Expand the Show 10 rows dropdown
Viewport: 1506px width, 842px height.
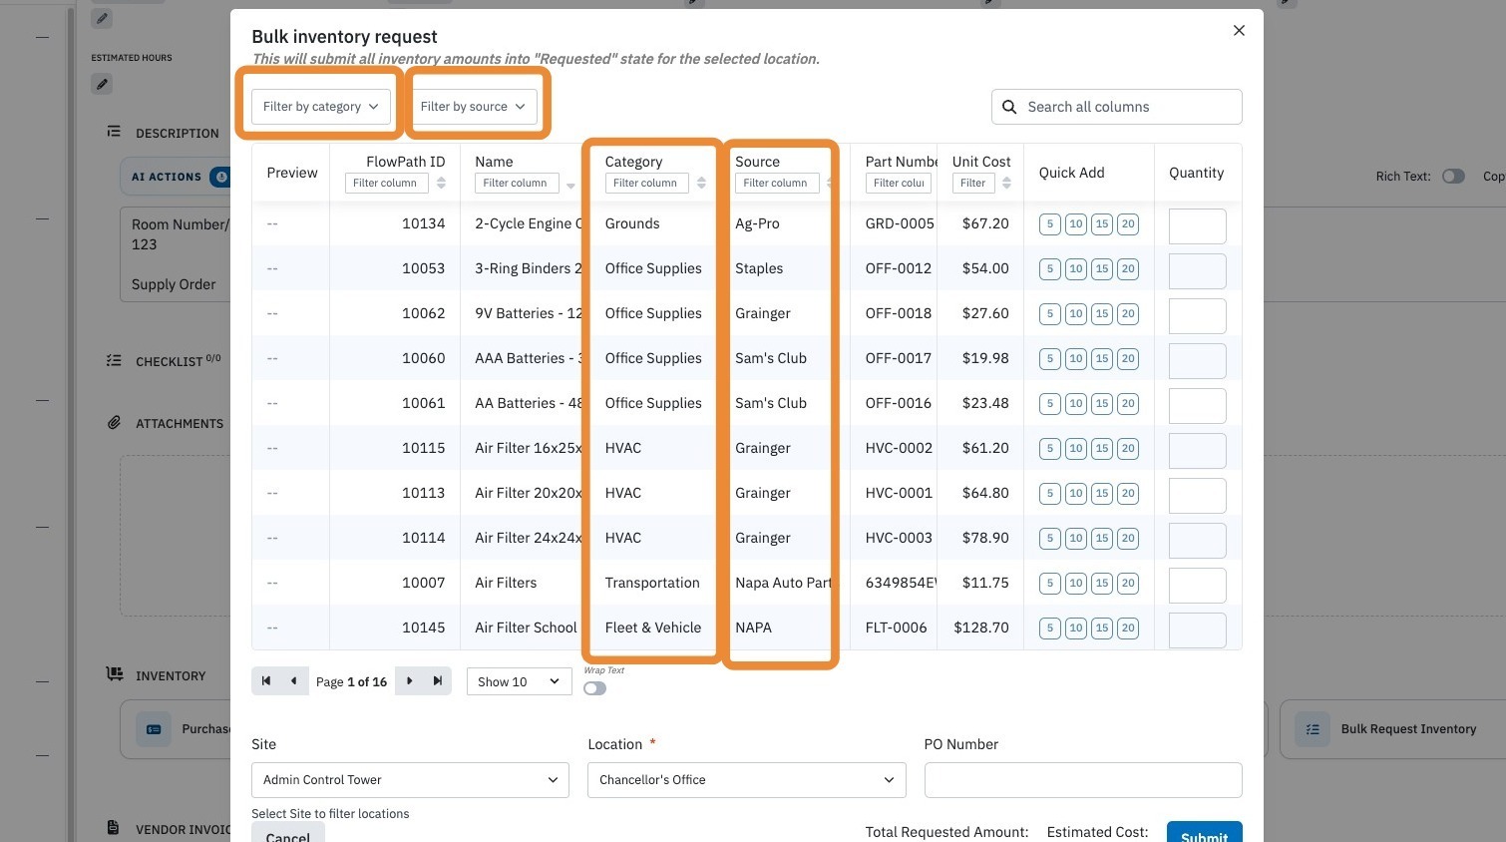click(x=519, y=681)
